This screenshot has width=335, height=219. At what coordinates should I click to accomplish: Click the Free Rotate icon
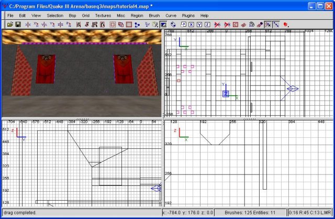pos(173,25)
